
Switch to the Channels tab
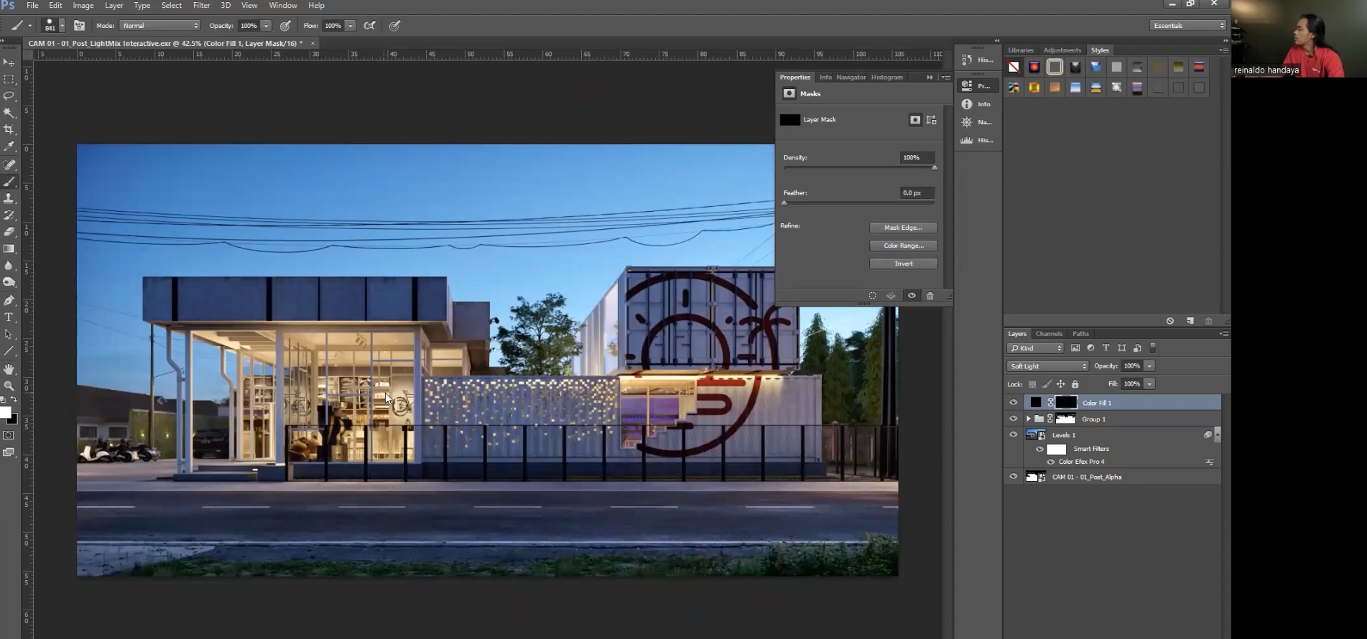point(1049,334)
